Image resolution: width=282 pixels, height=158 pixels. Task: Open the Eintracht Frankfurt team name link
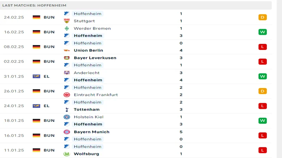tap(96, 95)
